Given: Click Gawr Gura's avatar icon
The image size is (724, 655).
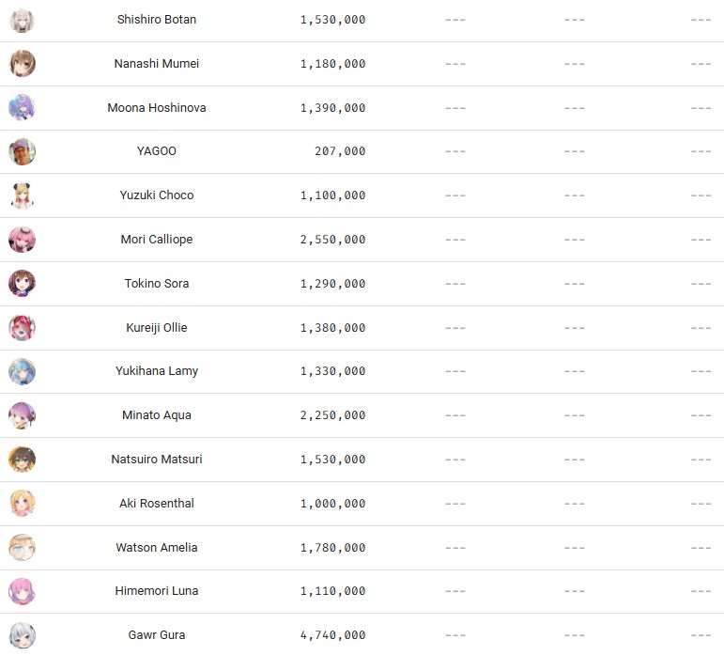Looking at the screenshot, I should [x=23, y=635].
